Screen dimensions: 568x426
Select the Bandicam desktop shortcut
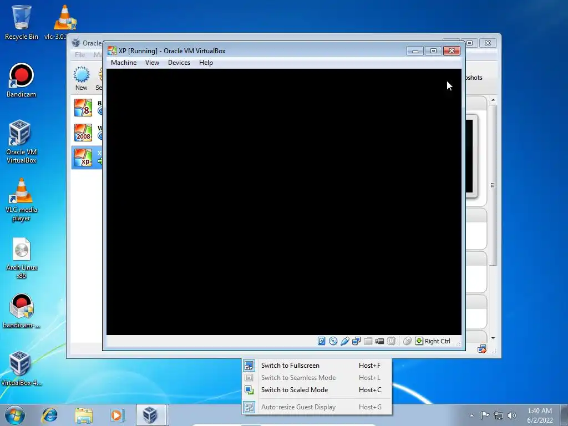(x=21, y=80)
